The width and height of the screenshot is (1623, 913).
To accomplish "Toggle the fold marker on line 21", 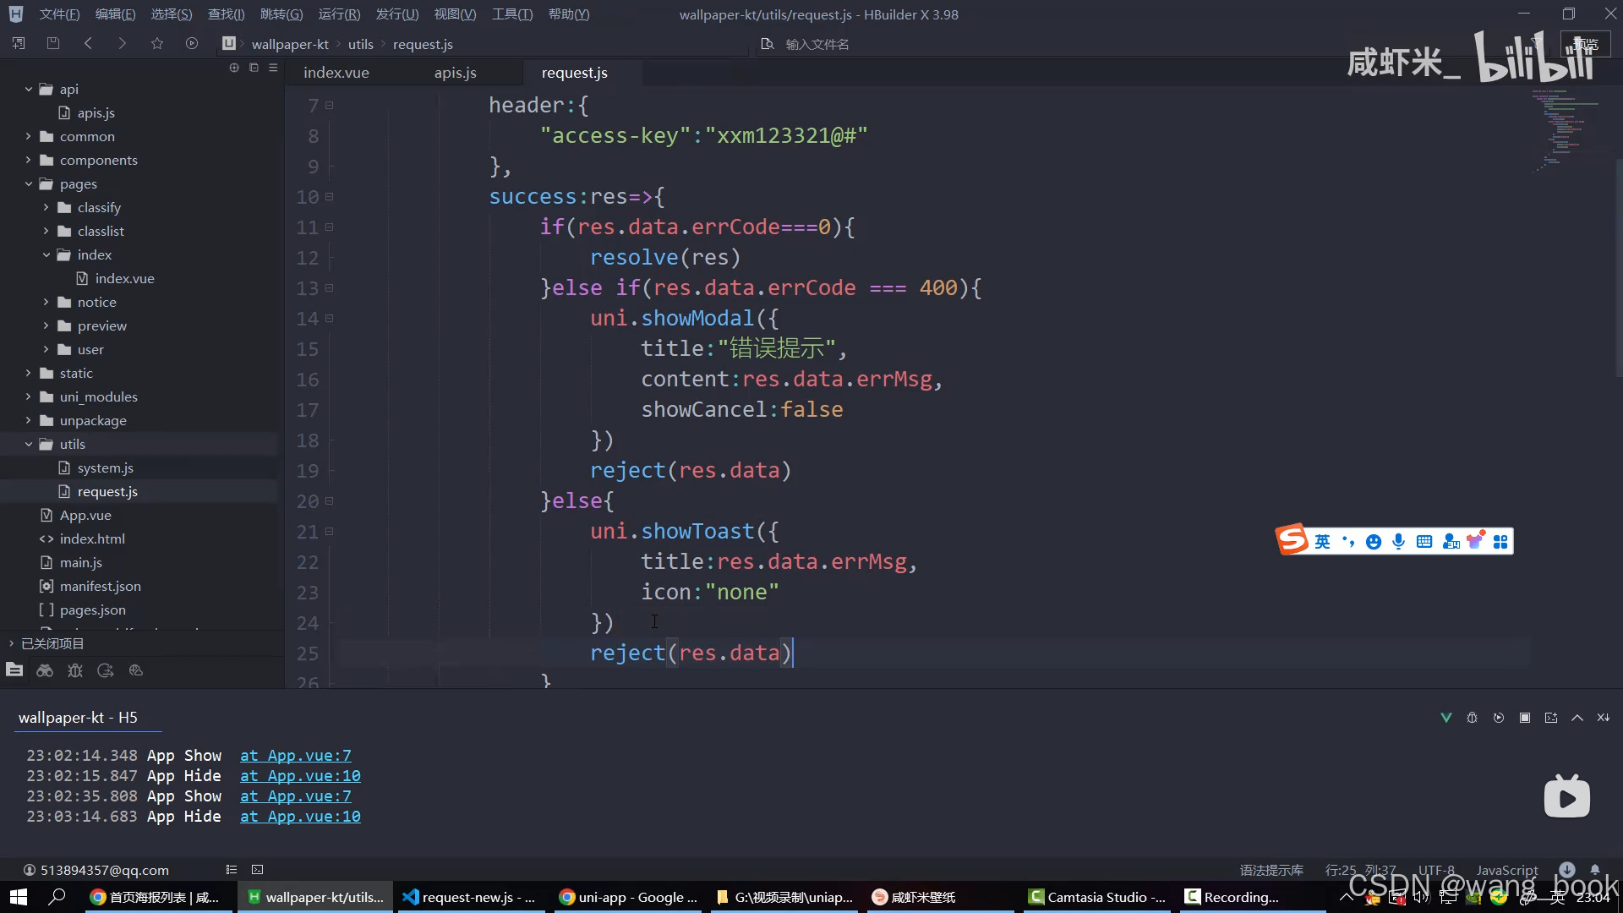I will [330, 532].
